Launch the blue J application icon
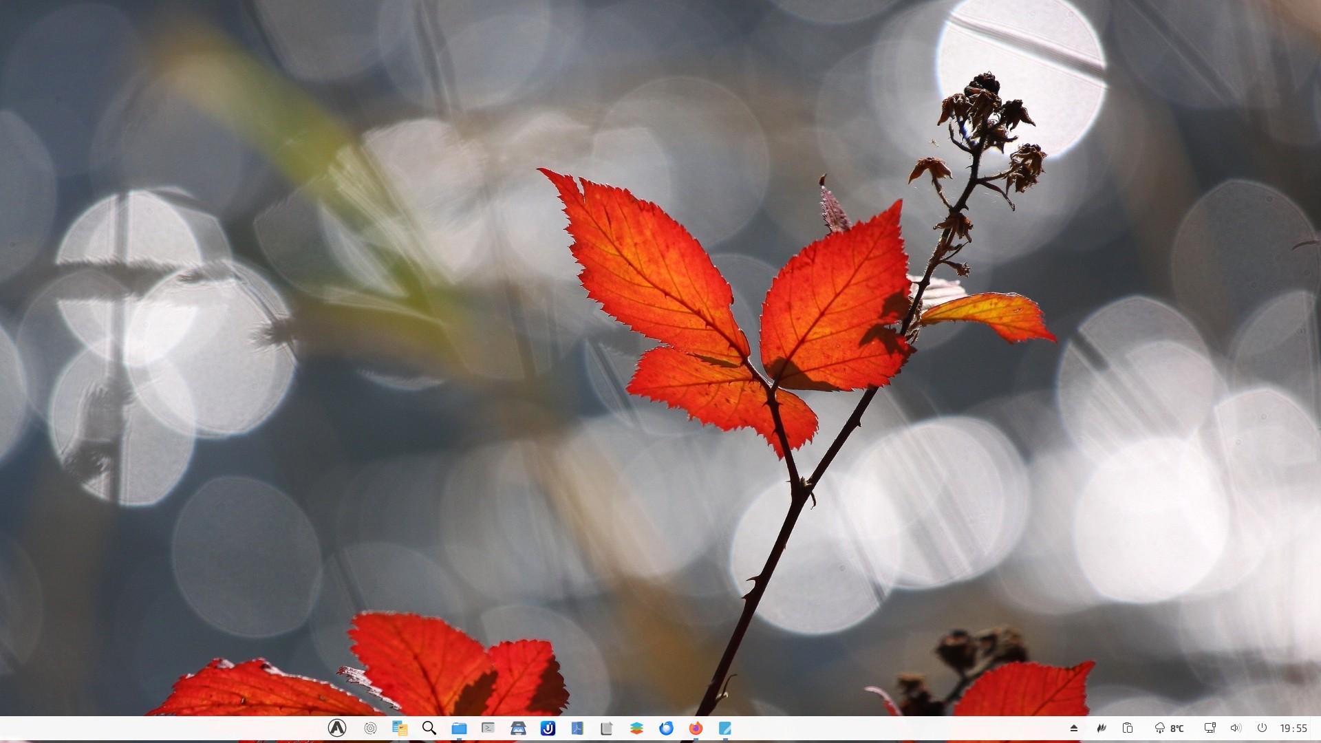1321x743 pixels. 548,728
